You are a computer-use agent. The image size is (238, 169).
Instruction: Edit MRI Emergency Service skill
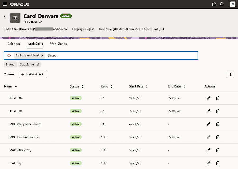click(209, 124)
